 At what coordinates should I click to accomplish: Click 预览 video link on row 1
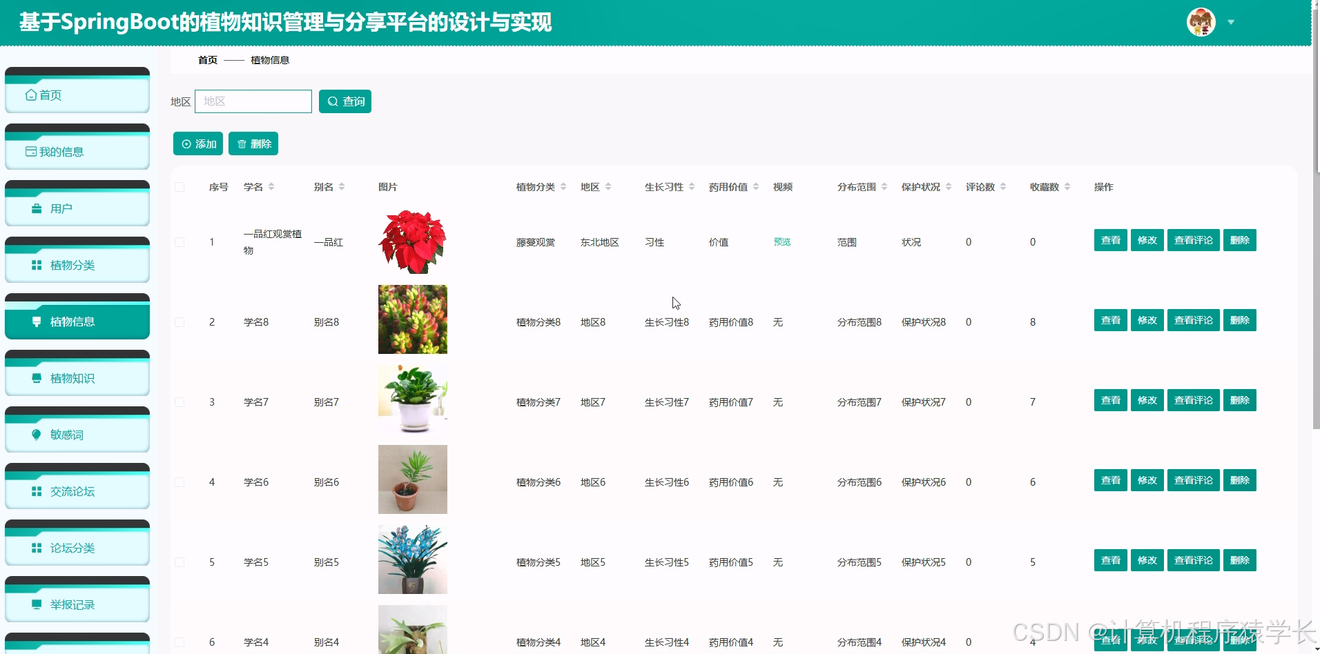tap(781, 242)
